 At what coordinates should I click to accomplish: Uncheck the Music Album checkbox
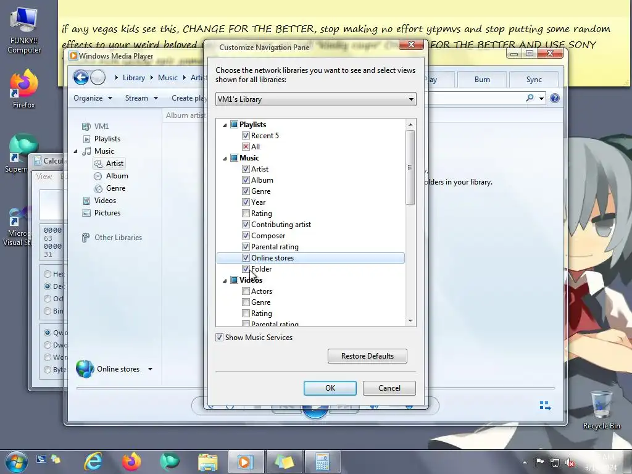click(x=246, y=180)
